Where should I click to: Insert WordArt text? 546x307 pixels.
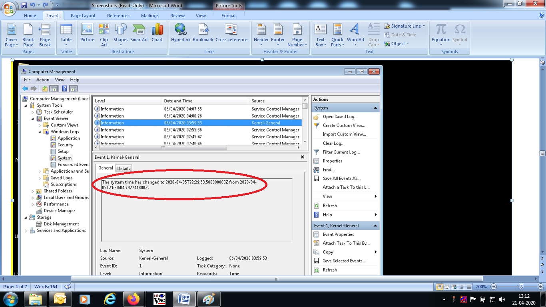(x=355, y=35)
